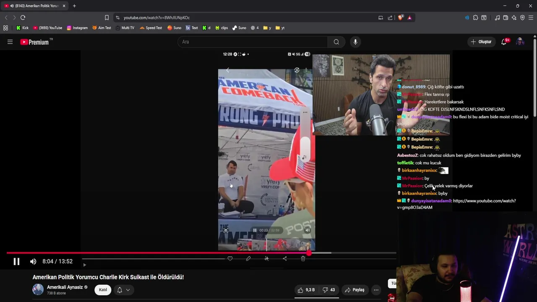Toggle the channel notification bell
The image size is (537, 302).
(x=120, y=290)
